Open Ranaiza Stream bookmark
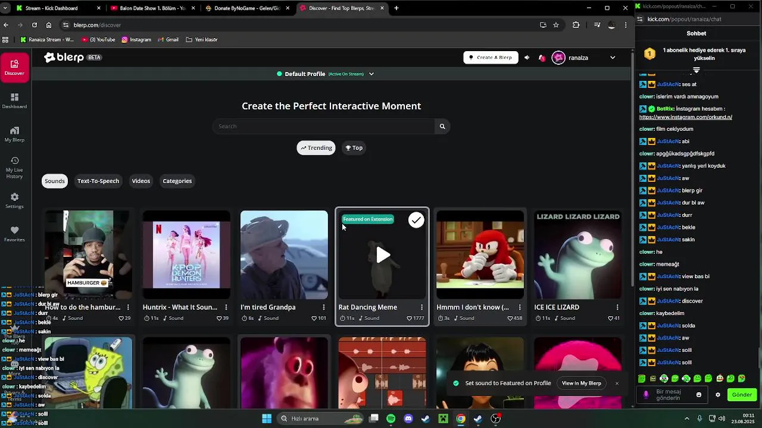 (47, 40)
